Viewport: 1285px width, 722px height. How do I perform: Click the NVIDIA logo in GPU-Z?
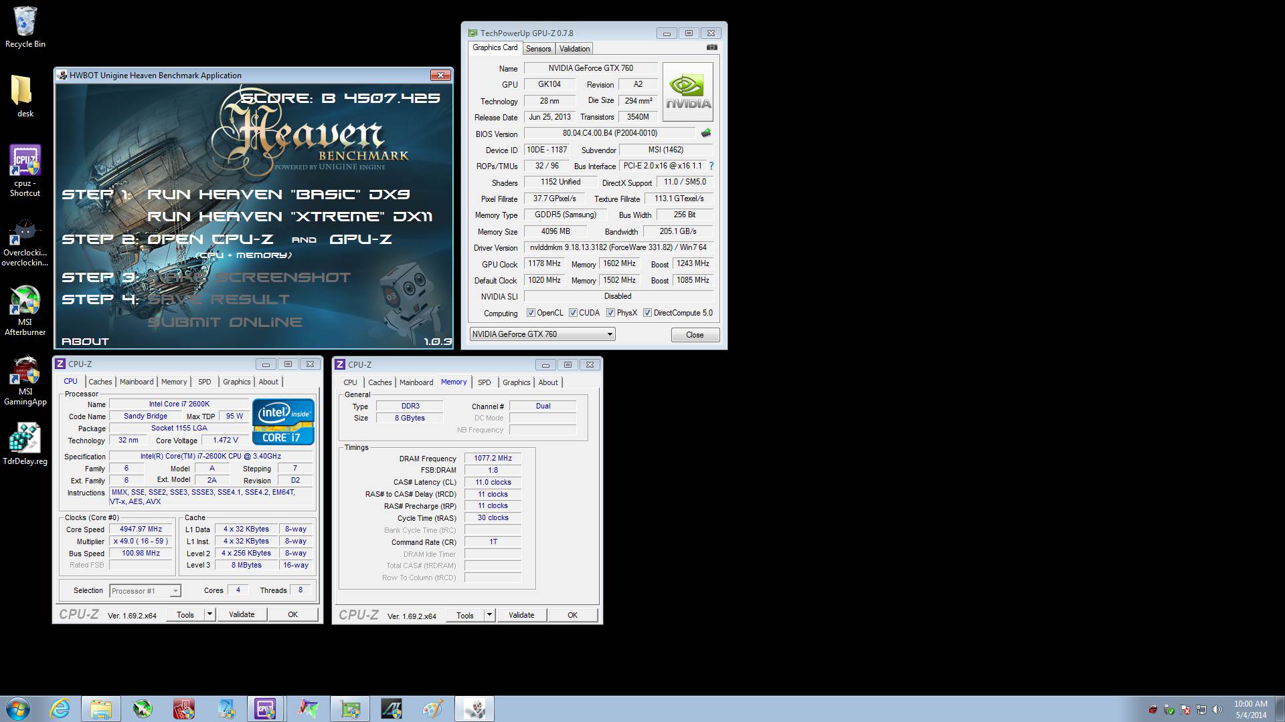click(687, 92)
